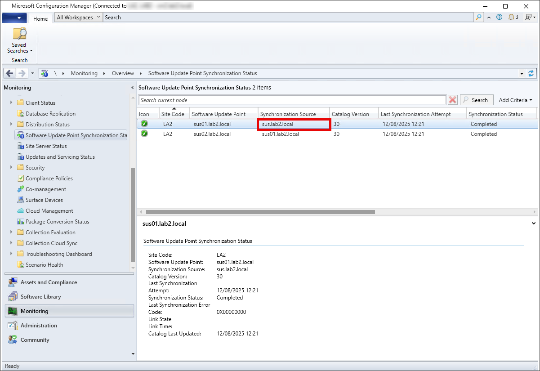The height and width of the screenshot is (371, 540).
Task: Open the Add Criteria dropdown
Action: (515, 100)
